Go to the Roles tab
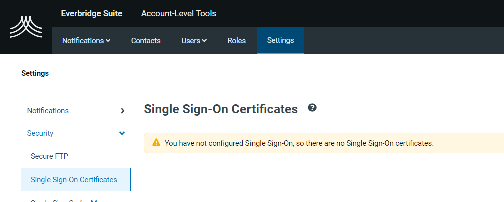The width and height of the screenshot is (504, 202). point(237,41)
